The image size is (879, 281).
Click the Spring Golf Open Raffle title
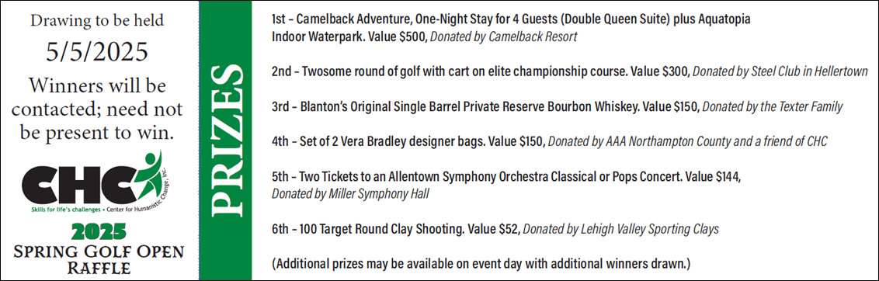click(99, 260)
